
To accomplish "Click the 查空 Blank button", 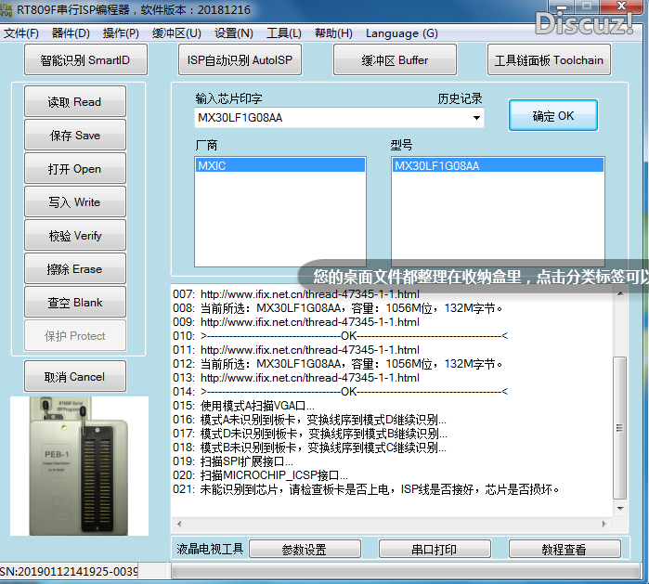I will tap(75, 302).
